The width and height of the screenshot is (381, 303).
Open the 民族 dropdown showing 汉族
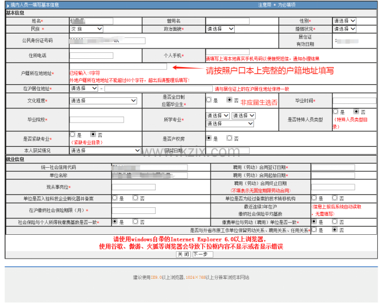(x=86, y=29)
